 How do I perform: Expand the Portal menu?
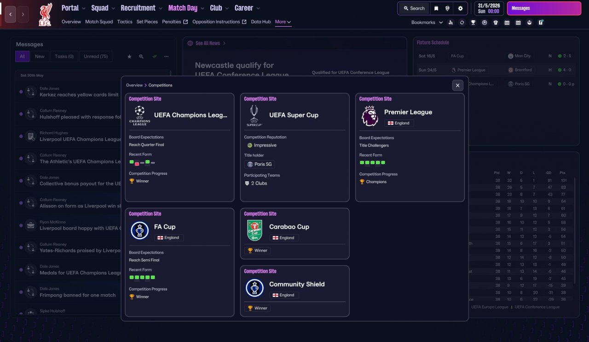point(74,8)
